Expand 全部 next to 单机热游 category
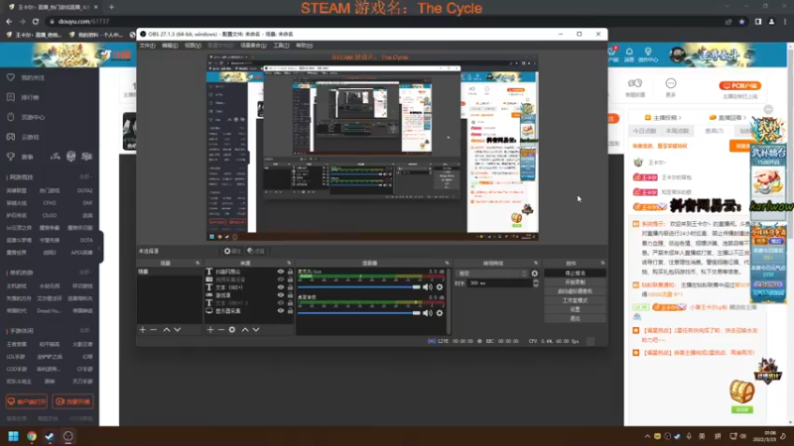Screen dimensions: 794x446 click(85, 273)
